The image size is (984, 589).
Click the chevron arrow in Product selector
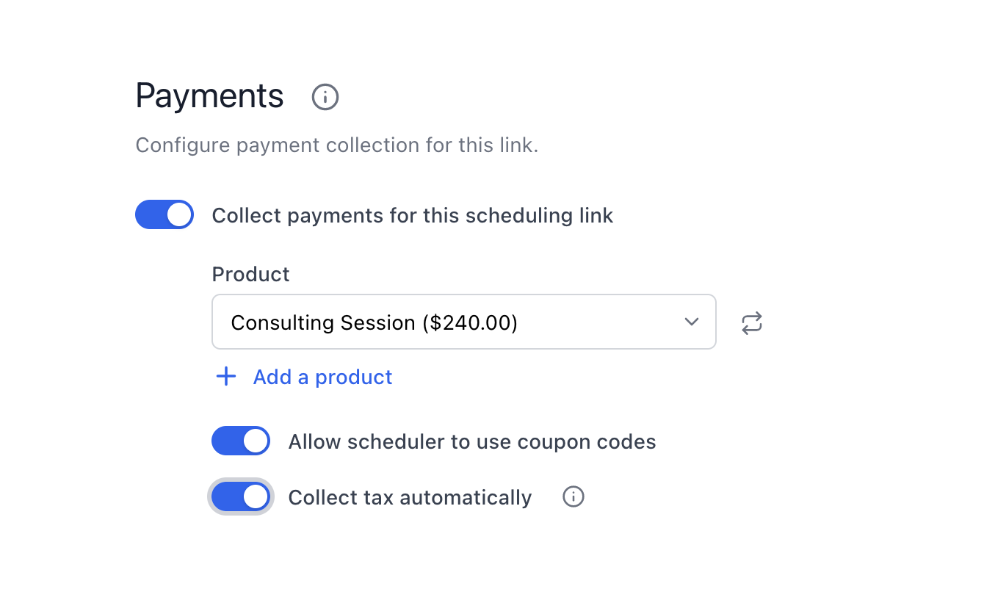(x=691, y=322)
